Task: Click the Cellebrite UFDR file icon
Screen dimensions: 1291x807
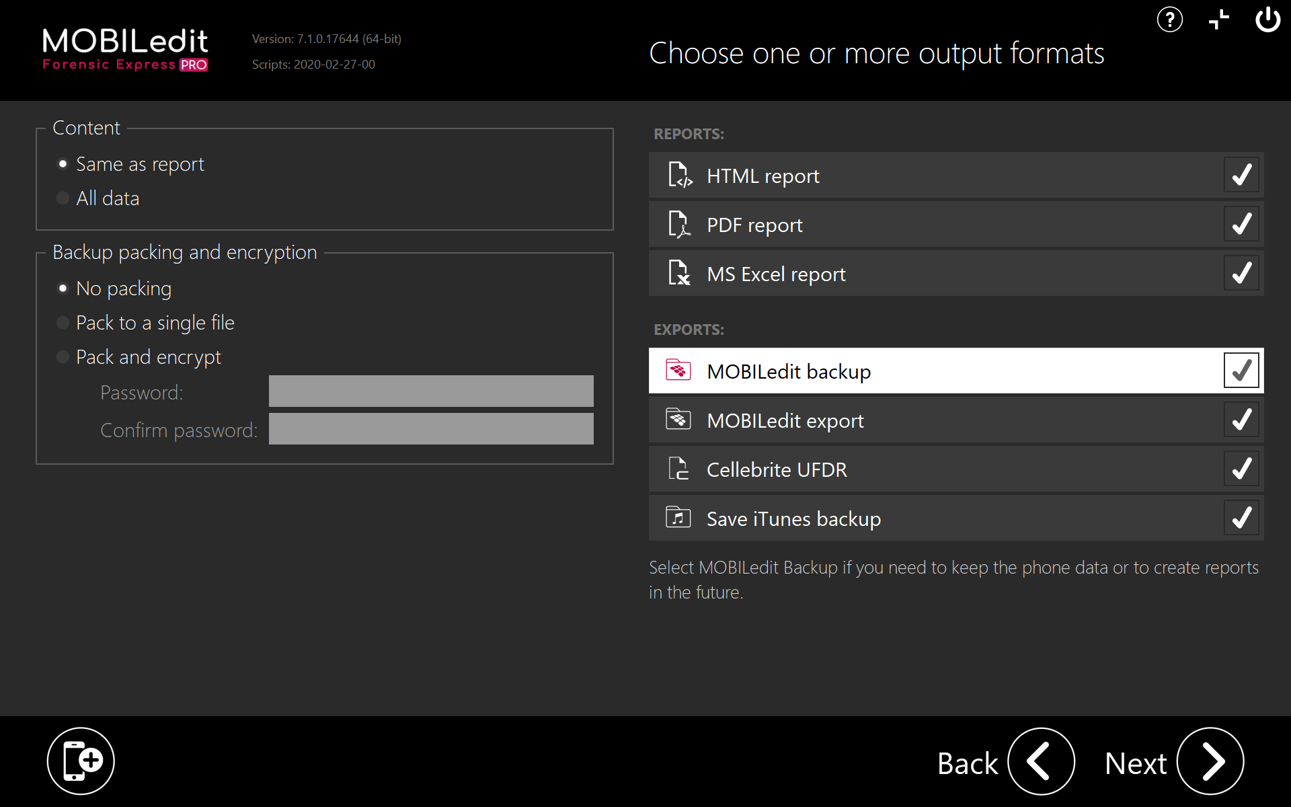Action: click(678, 469)
